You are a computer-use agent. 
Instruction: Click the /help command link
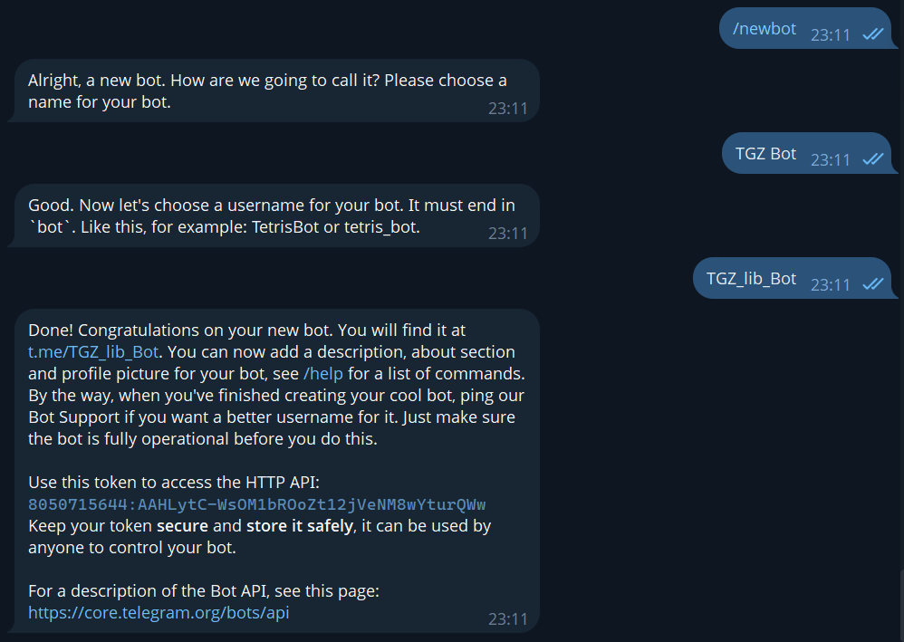click(x=322, y=373)
